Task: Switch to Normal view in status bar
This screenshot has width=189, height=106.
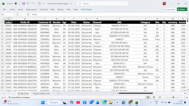Action: (x=148, y=97)
